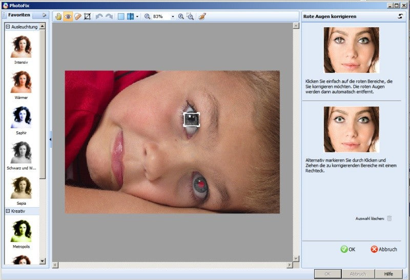Open the Hilfe button
This screenshot has height=280, width=410.
[388, 274]
